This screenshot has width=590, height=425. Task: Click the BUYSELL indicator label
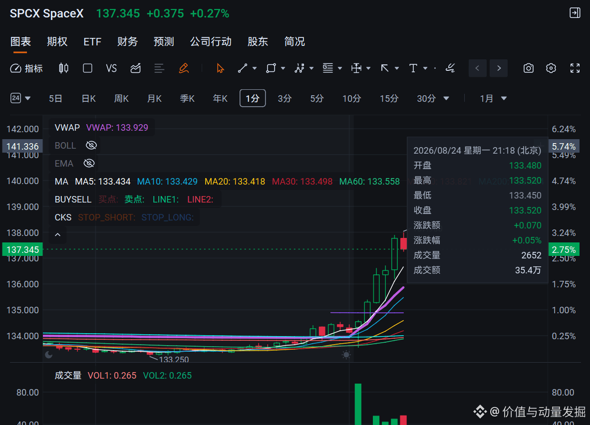pos(73,200)
